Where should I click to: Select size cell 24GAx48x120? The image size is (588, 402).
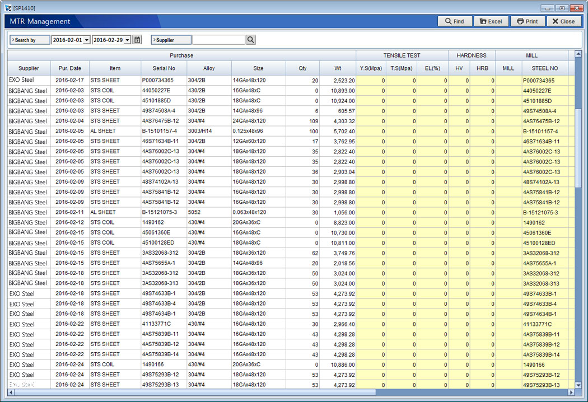pyautogui.click(x=258, y=121)
